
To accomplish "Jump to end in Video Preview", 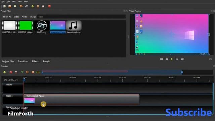I will [182, 59].
